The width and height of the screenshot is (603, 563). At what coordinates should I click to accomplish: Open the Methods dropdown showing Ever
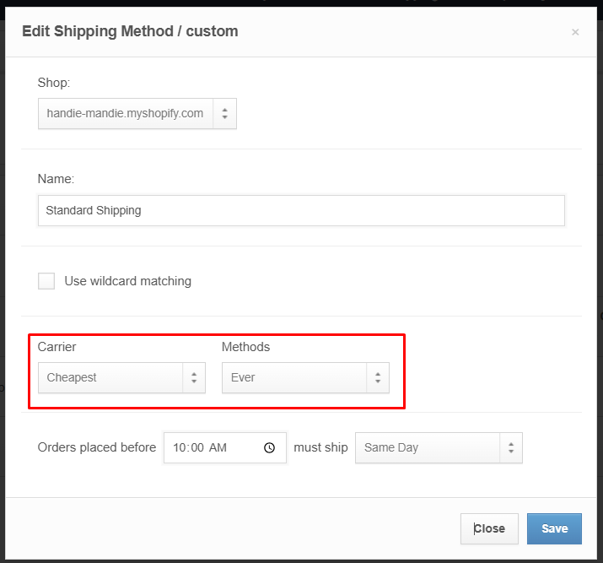(305, 377)
